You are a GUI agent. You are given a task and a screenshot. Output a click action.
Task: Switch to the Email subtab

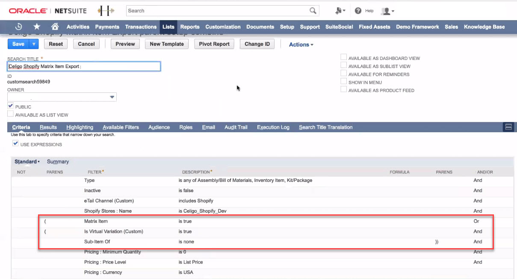(208, 127)
